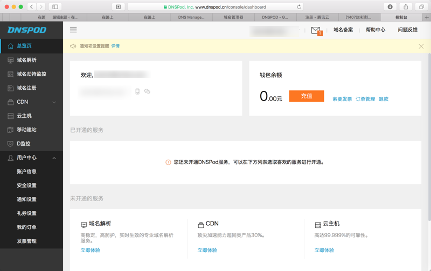Click the CDN sidebar icon
Screen dimensions: 431x271
point(10,102)
